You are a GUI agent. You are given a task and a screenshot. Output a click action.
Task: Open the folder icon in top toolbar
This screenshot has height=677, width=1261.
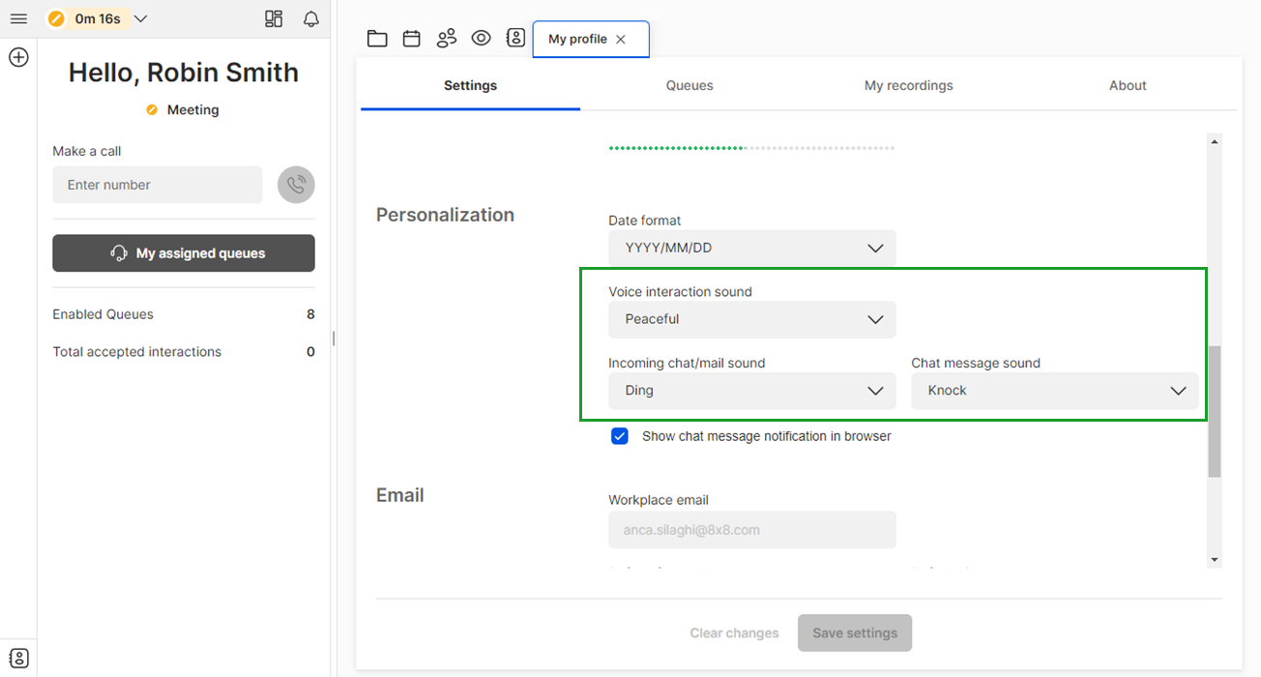click(x=377, y=39)
